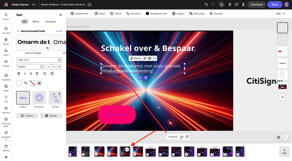Open the text outline color swatch
292x161 pixels.
32,83
